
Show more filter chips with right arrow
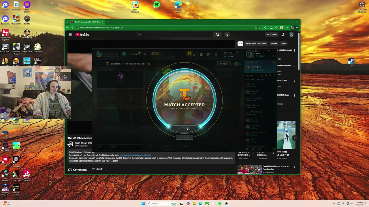(x=292, y=44)
